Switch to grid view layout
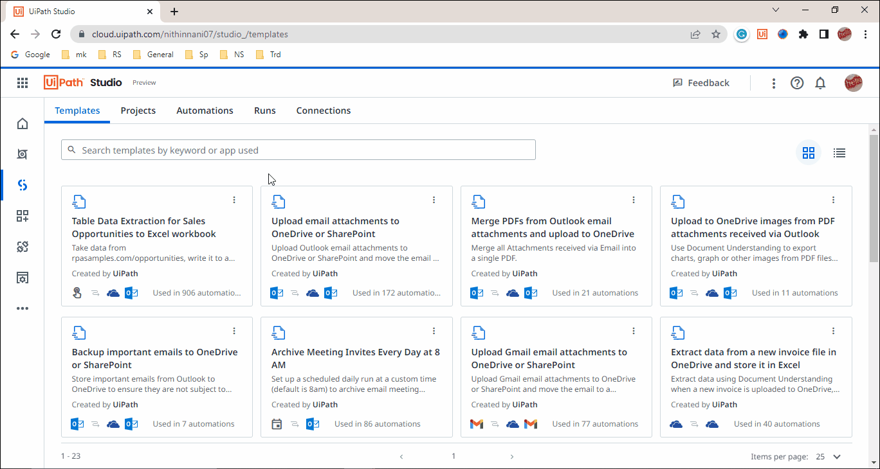880x469 pixels. point(809,153)
